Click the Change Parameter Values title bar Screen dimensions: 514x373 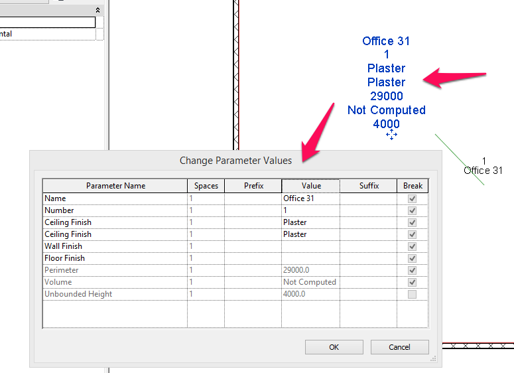235,161
